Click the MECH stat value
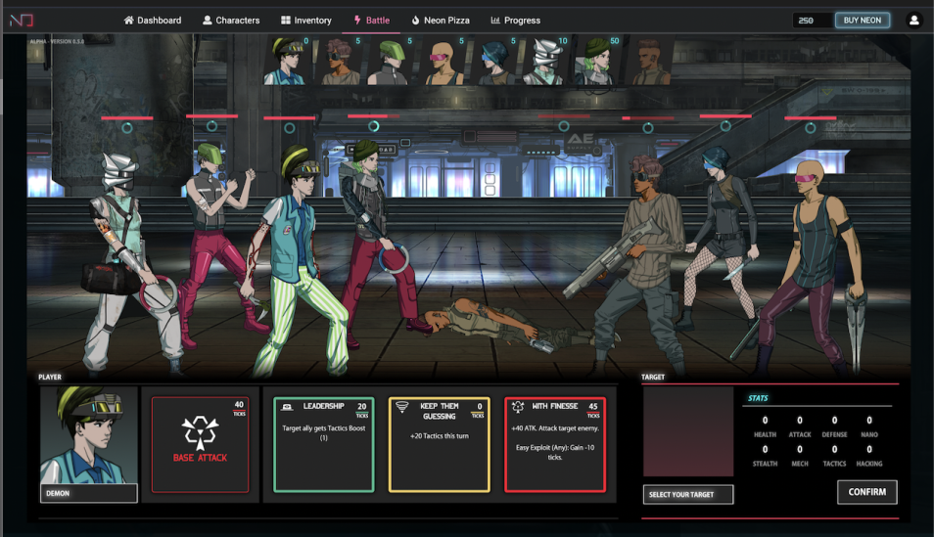 click(x=799, y=450)
